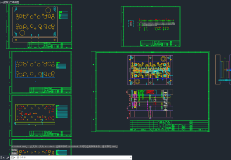This screenshot has width=231, height=160.
Task: Select the red nameplate in section view
Action: point(150,92)
